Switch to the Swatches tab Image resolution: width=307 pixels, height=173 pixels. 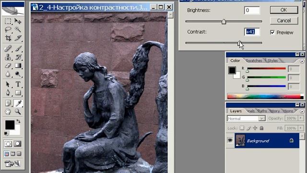tap(254, 61)
